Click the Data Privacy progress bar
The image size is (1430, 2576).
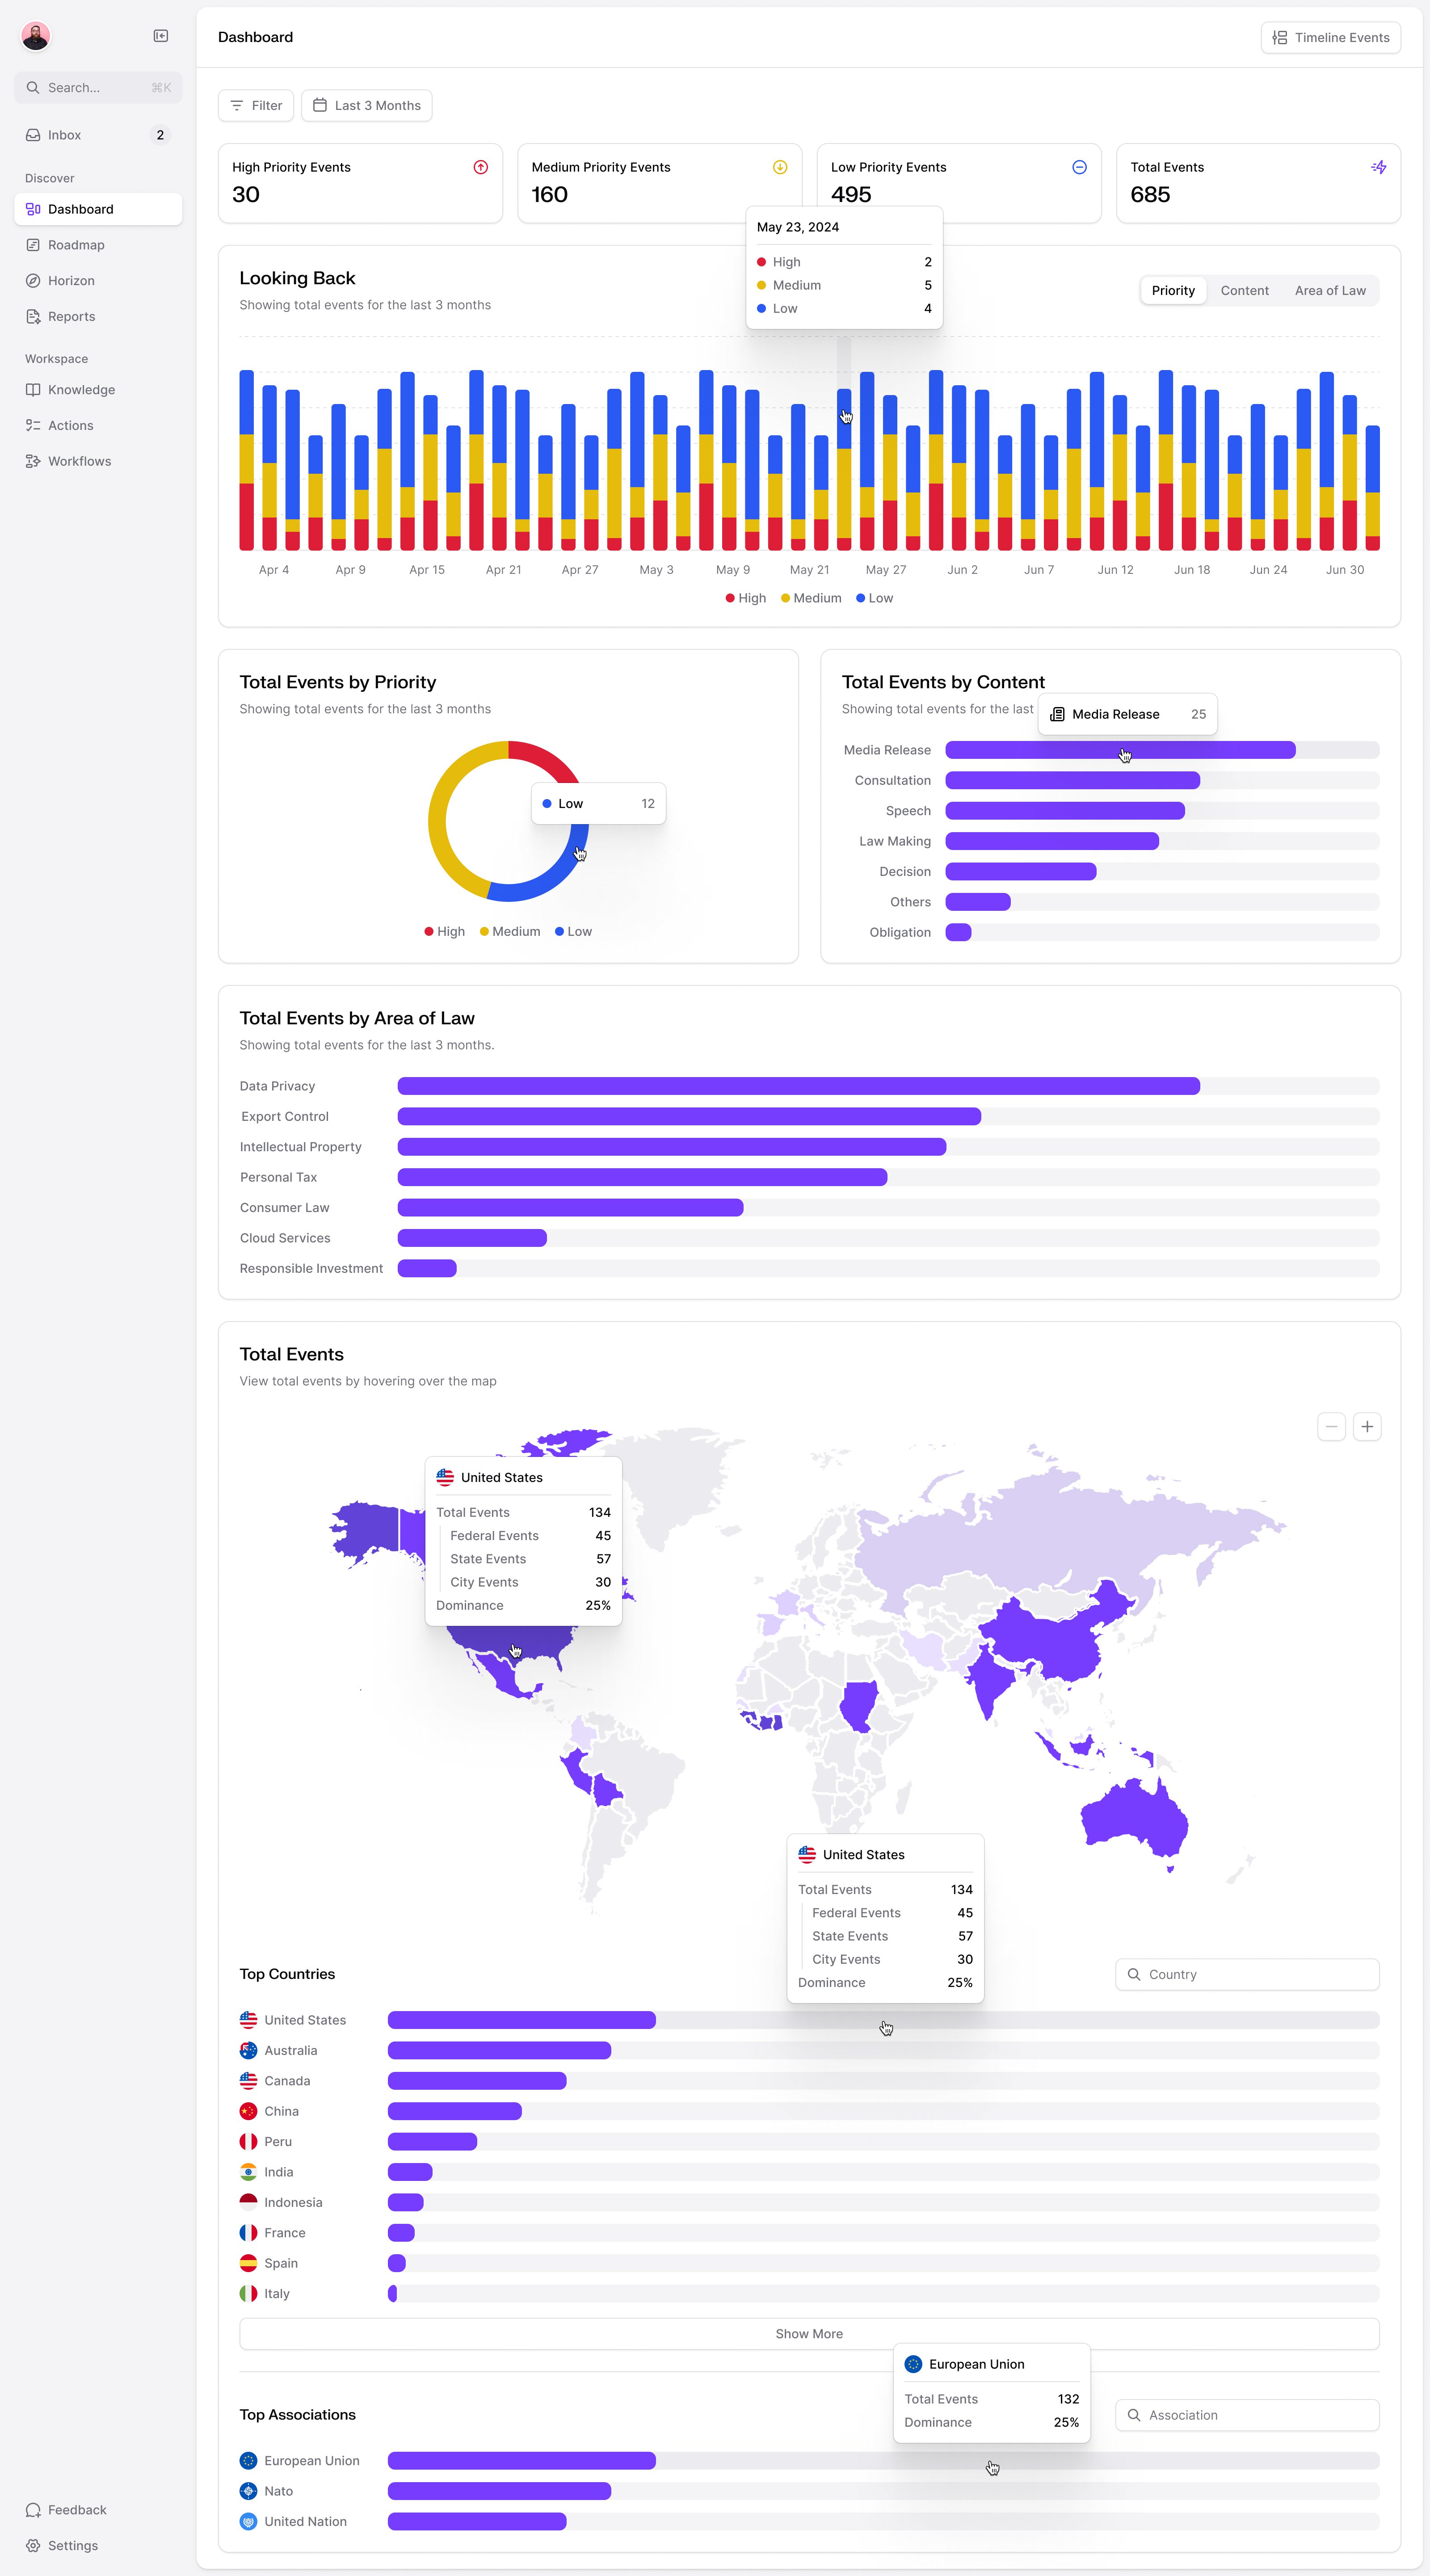798,1086
